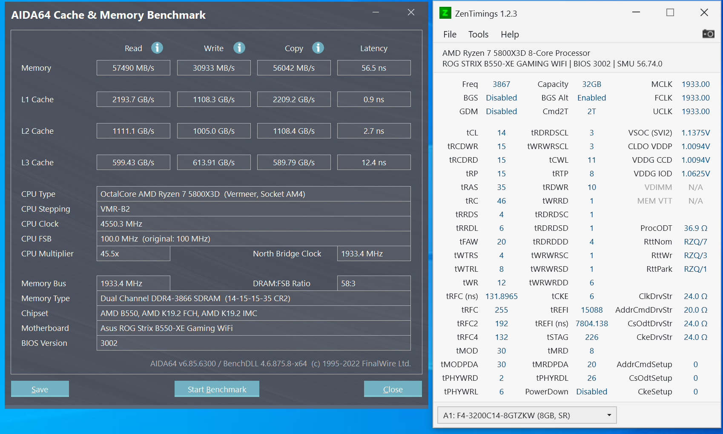Click the AIDA64 version copyright text
This screenshot has width=723, height=434.
click(x=281, y=364)
